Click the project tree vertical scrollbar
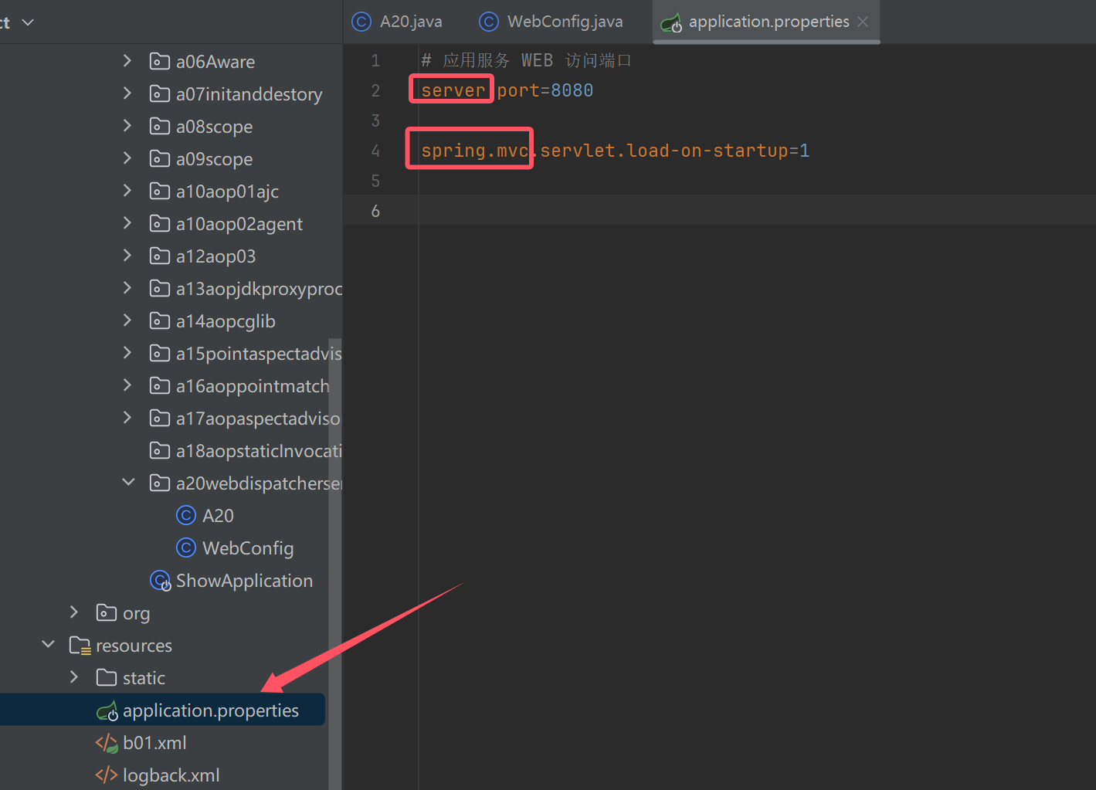 click(334, 564)
